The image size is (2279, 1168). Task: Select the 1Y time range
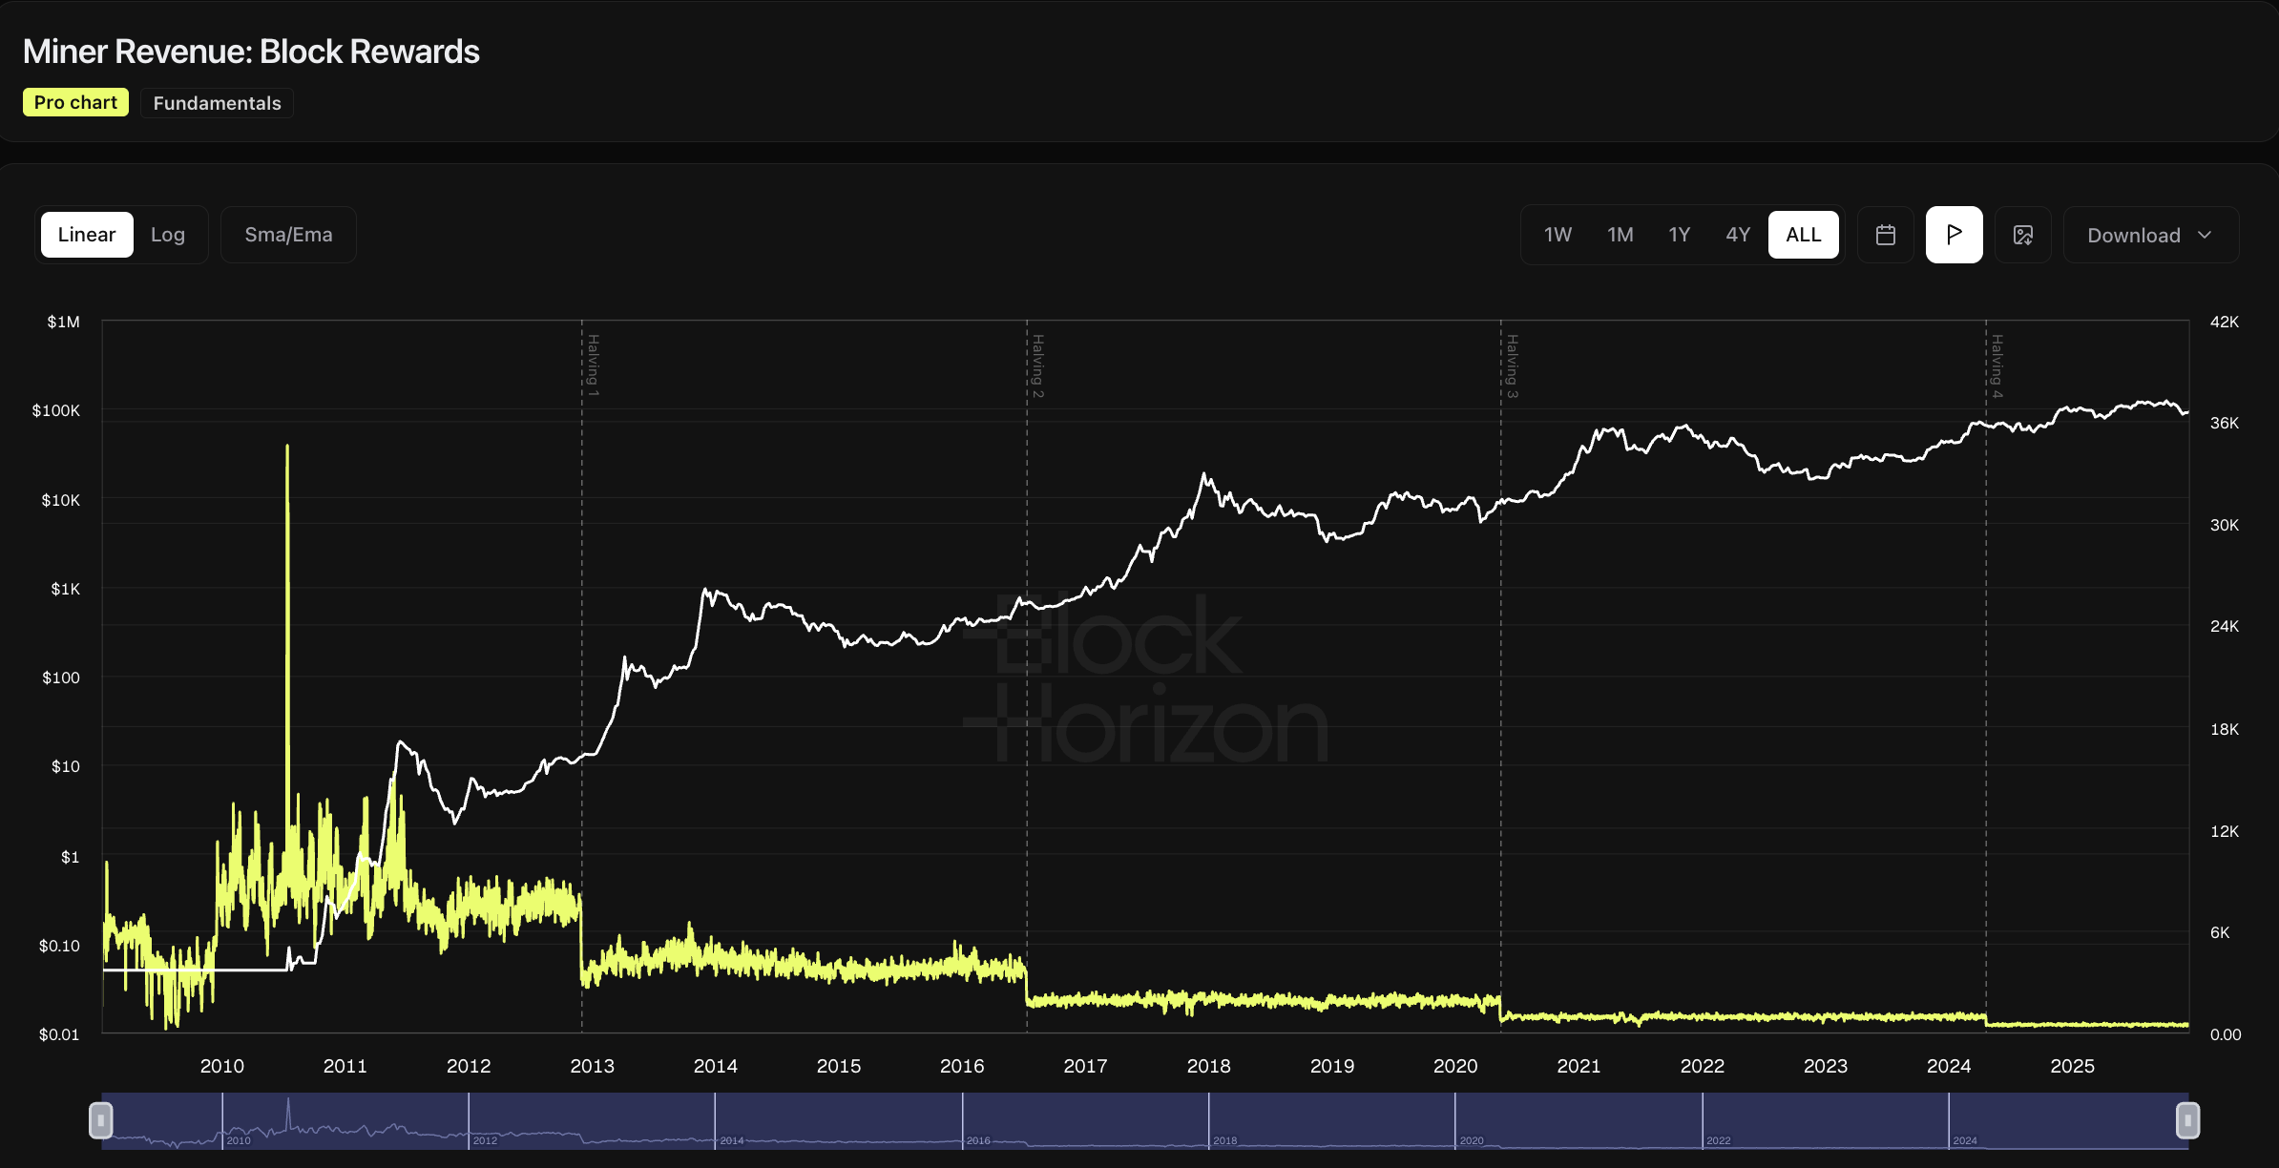click(1679, 235)
